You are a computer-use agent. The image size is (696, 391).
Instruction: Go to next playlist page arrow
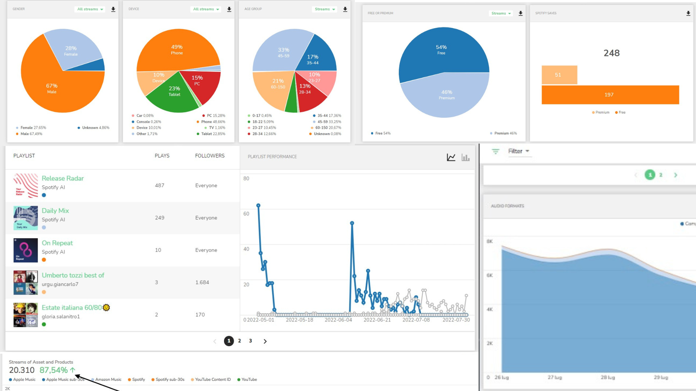pyautogui.click(x=265, y=341)
